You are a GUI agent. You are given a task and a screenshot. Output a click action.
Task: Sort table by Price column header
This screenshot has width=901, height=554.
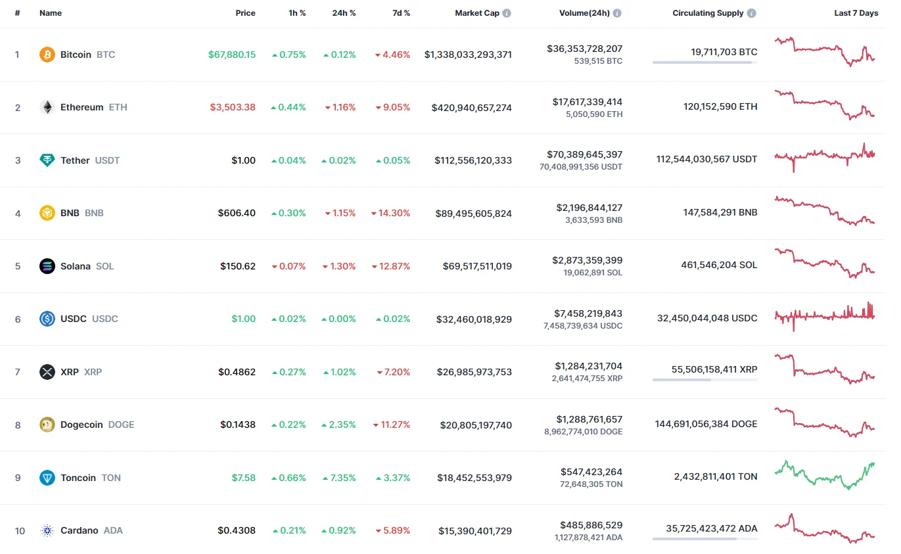(x=245, y=13)
